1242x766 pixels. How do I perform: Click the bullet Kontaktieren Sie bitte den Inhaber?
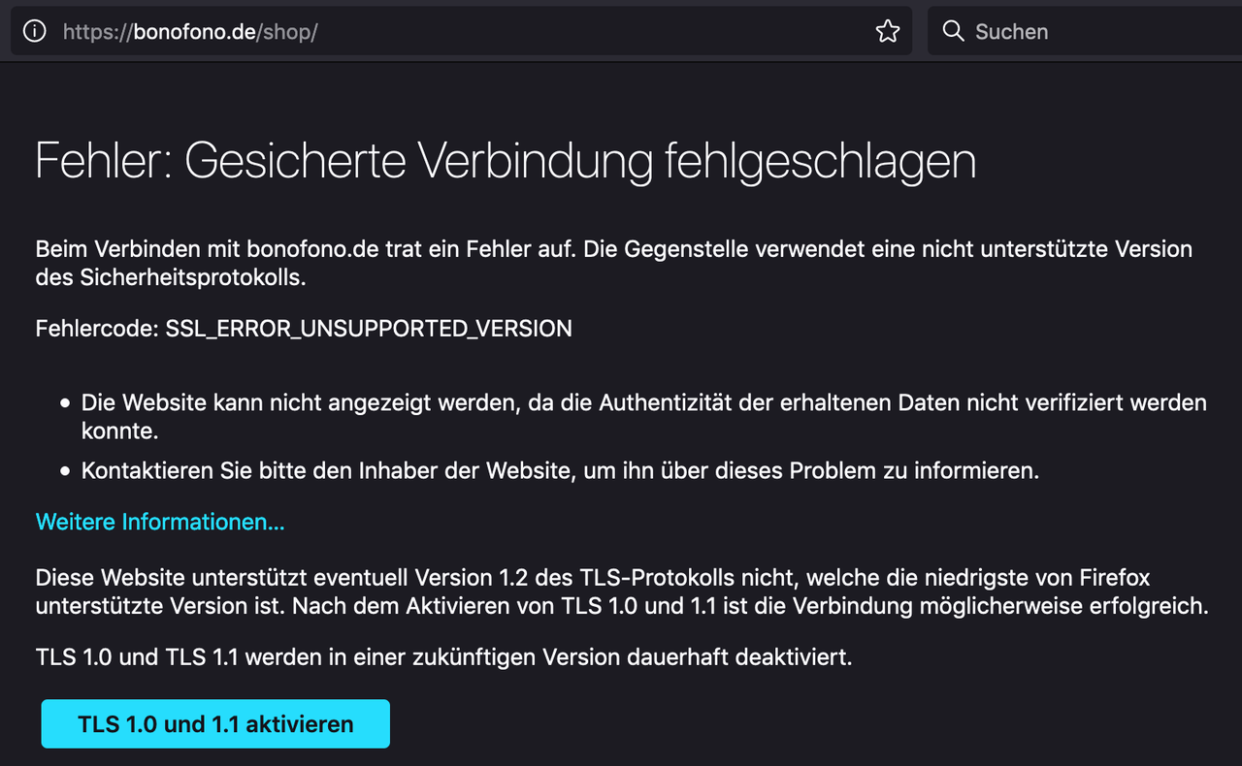click(560, 471)
